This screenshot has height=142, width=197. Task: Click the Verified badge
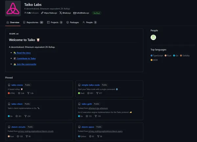click(x=97, y=13)
